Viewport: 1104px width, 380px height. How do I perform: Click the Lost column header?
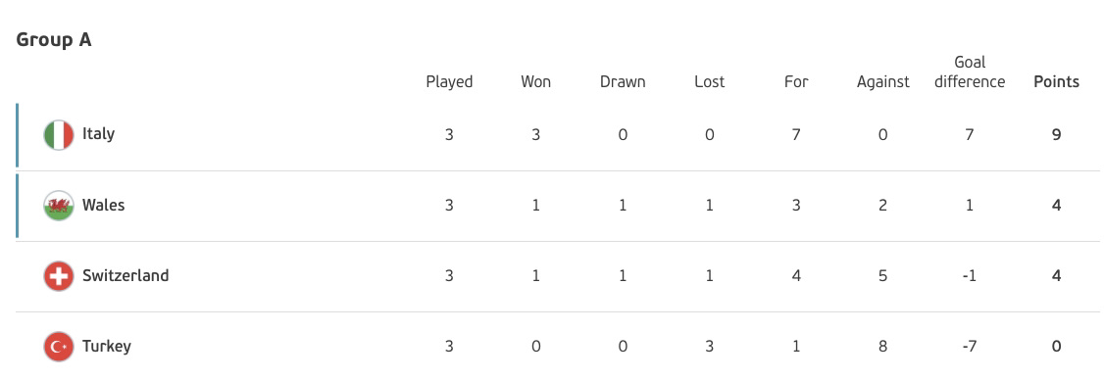click(709, 81)
